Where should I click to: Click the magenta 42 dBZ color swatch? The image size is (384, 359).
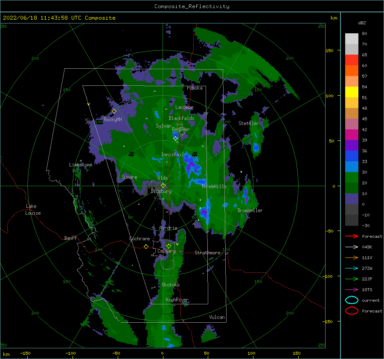click(352, 134)
